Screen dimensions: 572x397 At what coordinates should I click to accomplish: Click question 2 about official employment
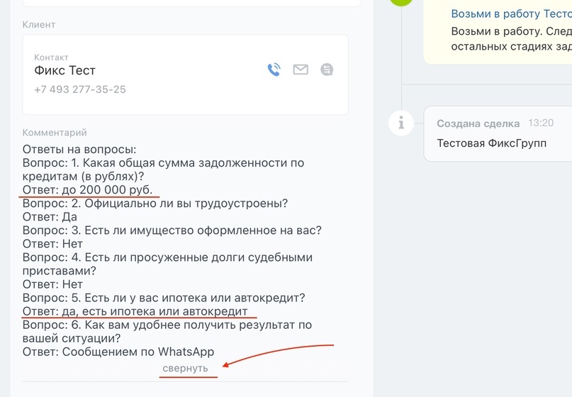[155, 203]
